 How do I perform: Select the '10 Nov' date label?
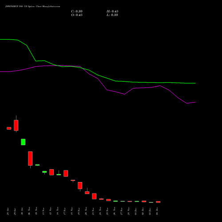36,211
